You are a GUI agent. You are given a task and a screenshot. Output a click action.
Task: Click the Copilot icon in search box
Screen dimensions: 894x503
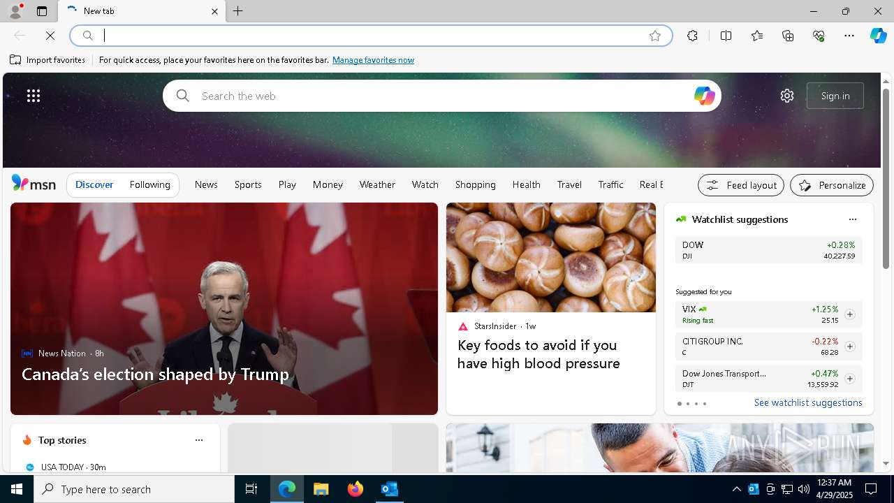704,96
